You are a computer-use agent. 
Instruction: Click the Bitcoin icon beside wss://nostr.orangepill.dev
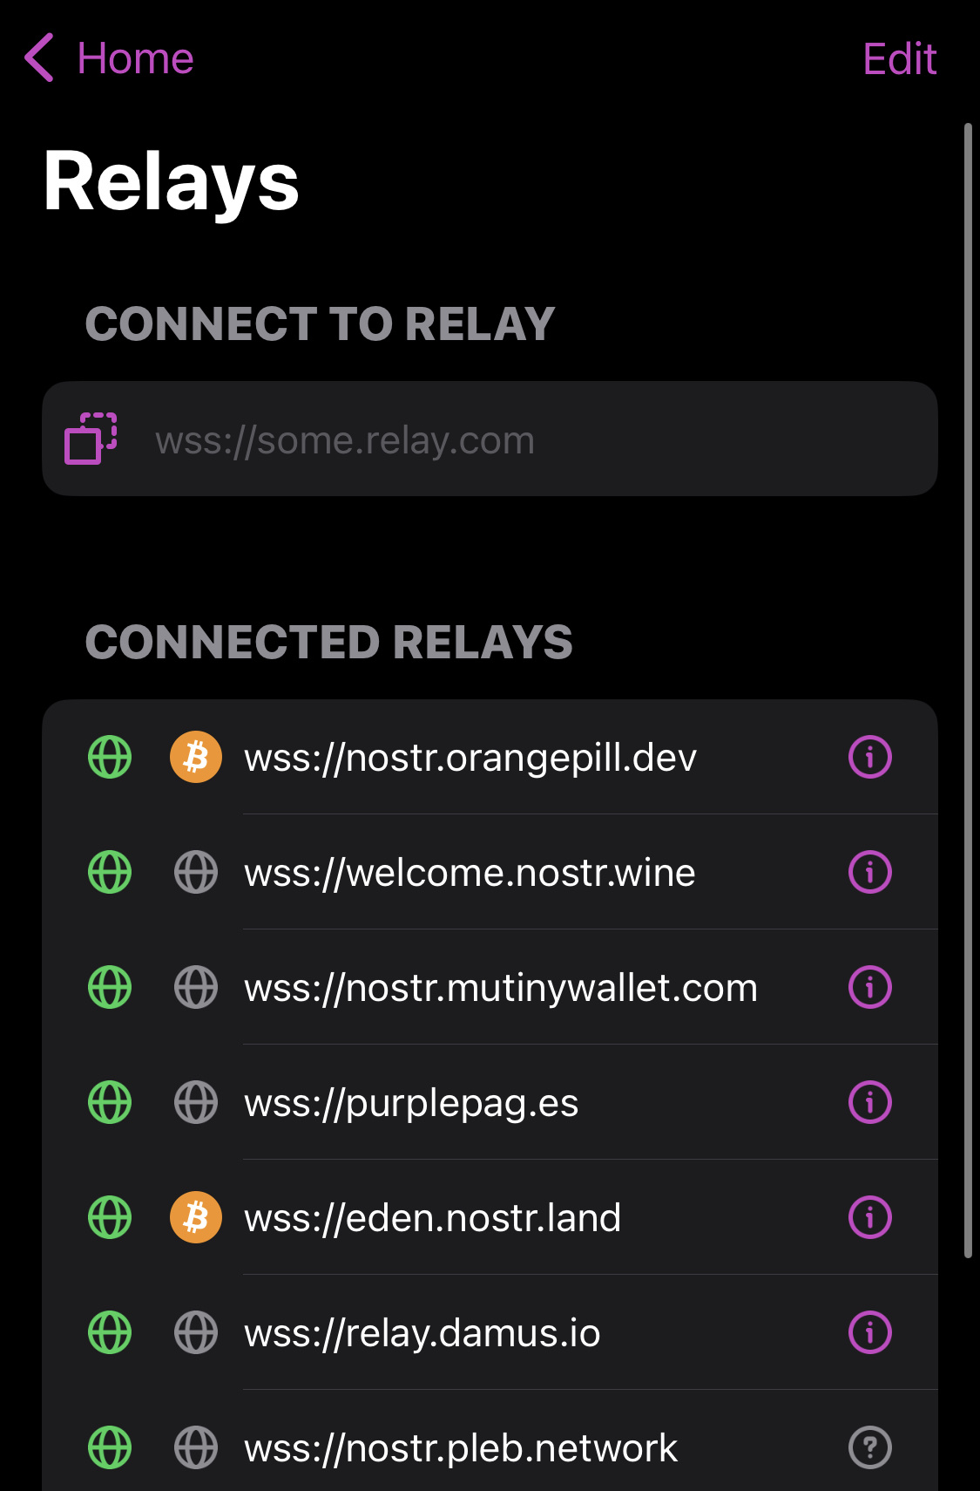pos(196,758)
